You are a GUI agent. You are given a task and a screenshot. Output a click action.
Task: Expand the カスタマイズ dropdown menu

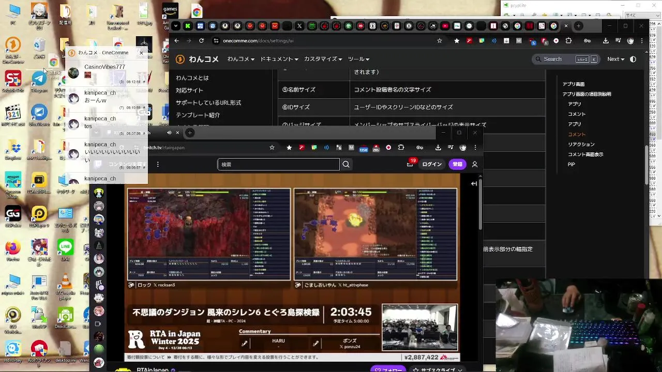coord(323,59)
